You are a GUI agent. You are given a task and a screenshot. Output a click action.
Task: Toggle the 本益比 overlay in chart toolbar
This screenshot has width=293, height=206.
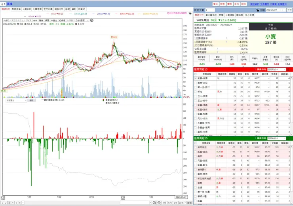pyautogui.click(x=54, y=21)
